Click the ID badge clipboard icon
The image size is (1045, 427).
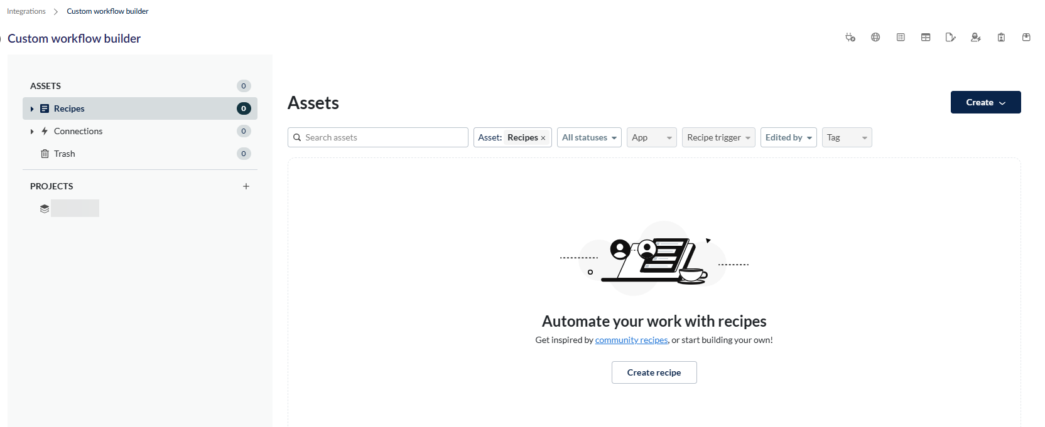[x=1001, y=38]
